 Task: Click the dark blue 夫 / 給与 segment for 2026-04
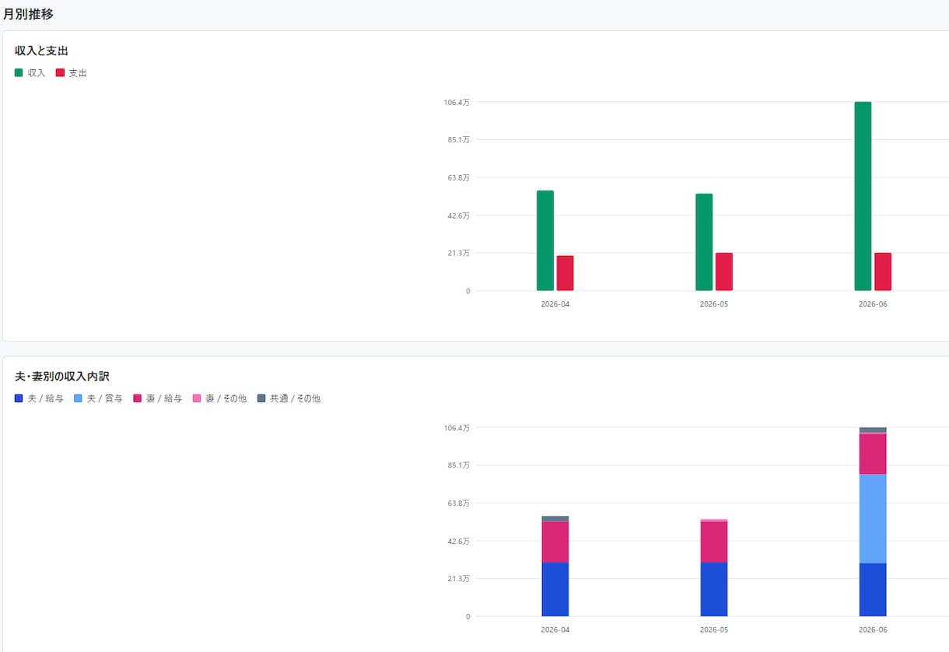point(555,589)
